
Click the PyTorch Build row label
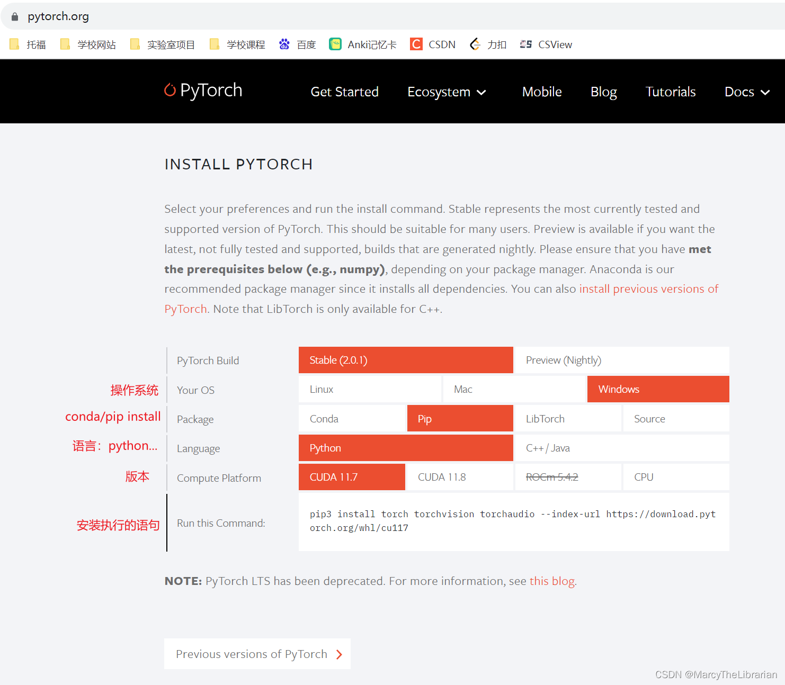208,360
